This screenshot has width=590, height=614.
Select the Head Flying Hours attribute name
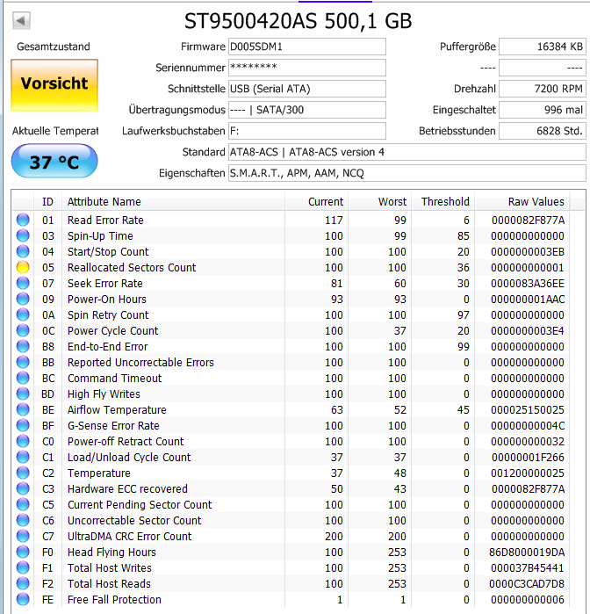(112, 553)
